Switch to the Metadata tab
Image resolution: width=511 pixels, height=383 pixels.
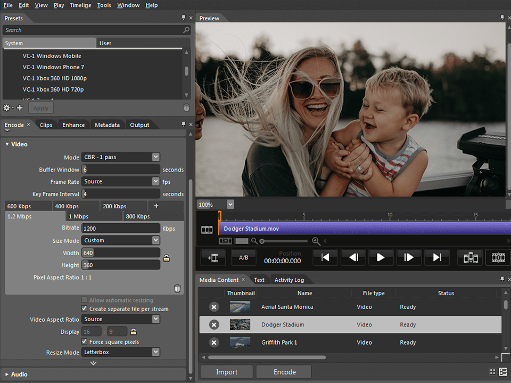[x=108, y=125]
